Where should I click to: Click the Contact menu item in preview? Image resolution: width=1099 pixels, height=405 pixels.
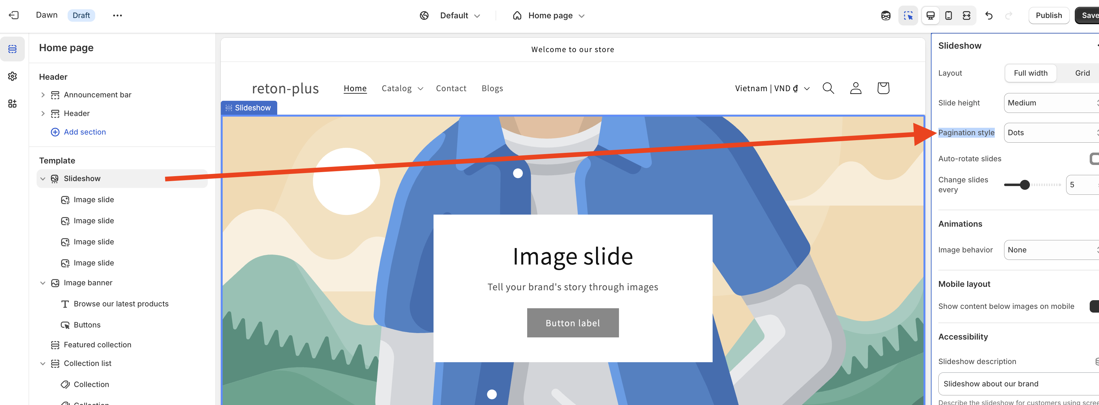(451, 88)
